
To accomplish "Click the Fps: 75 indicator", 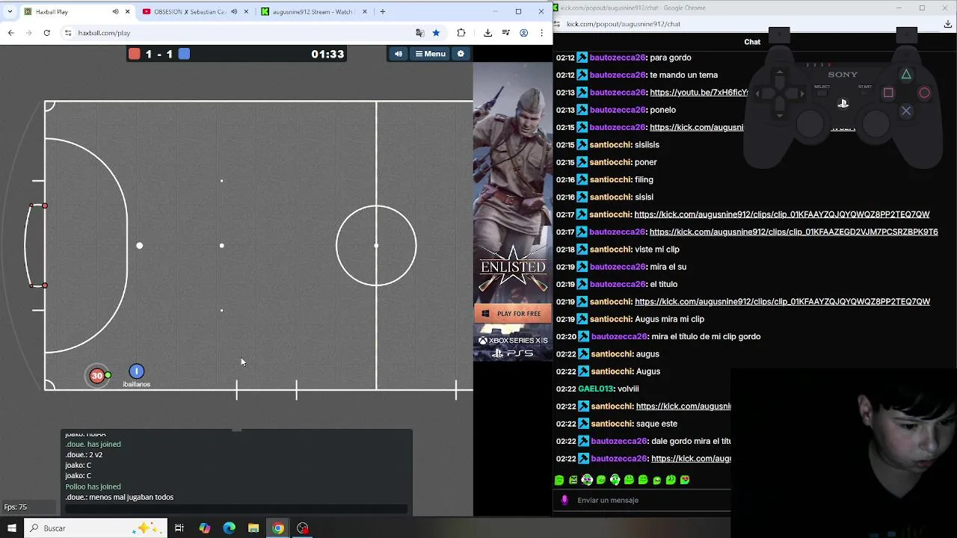I will coord(16,507).
